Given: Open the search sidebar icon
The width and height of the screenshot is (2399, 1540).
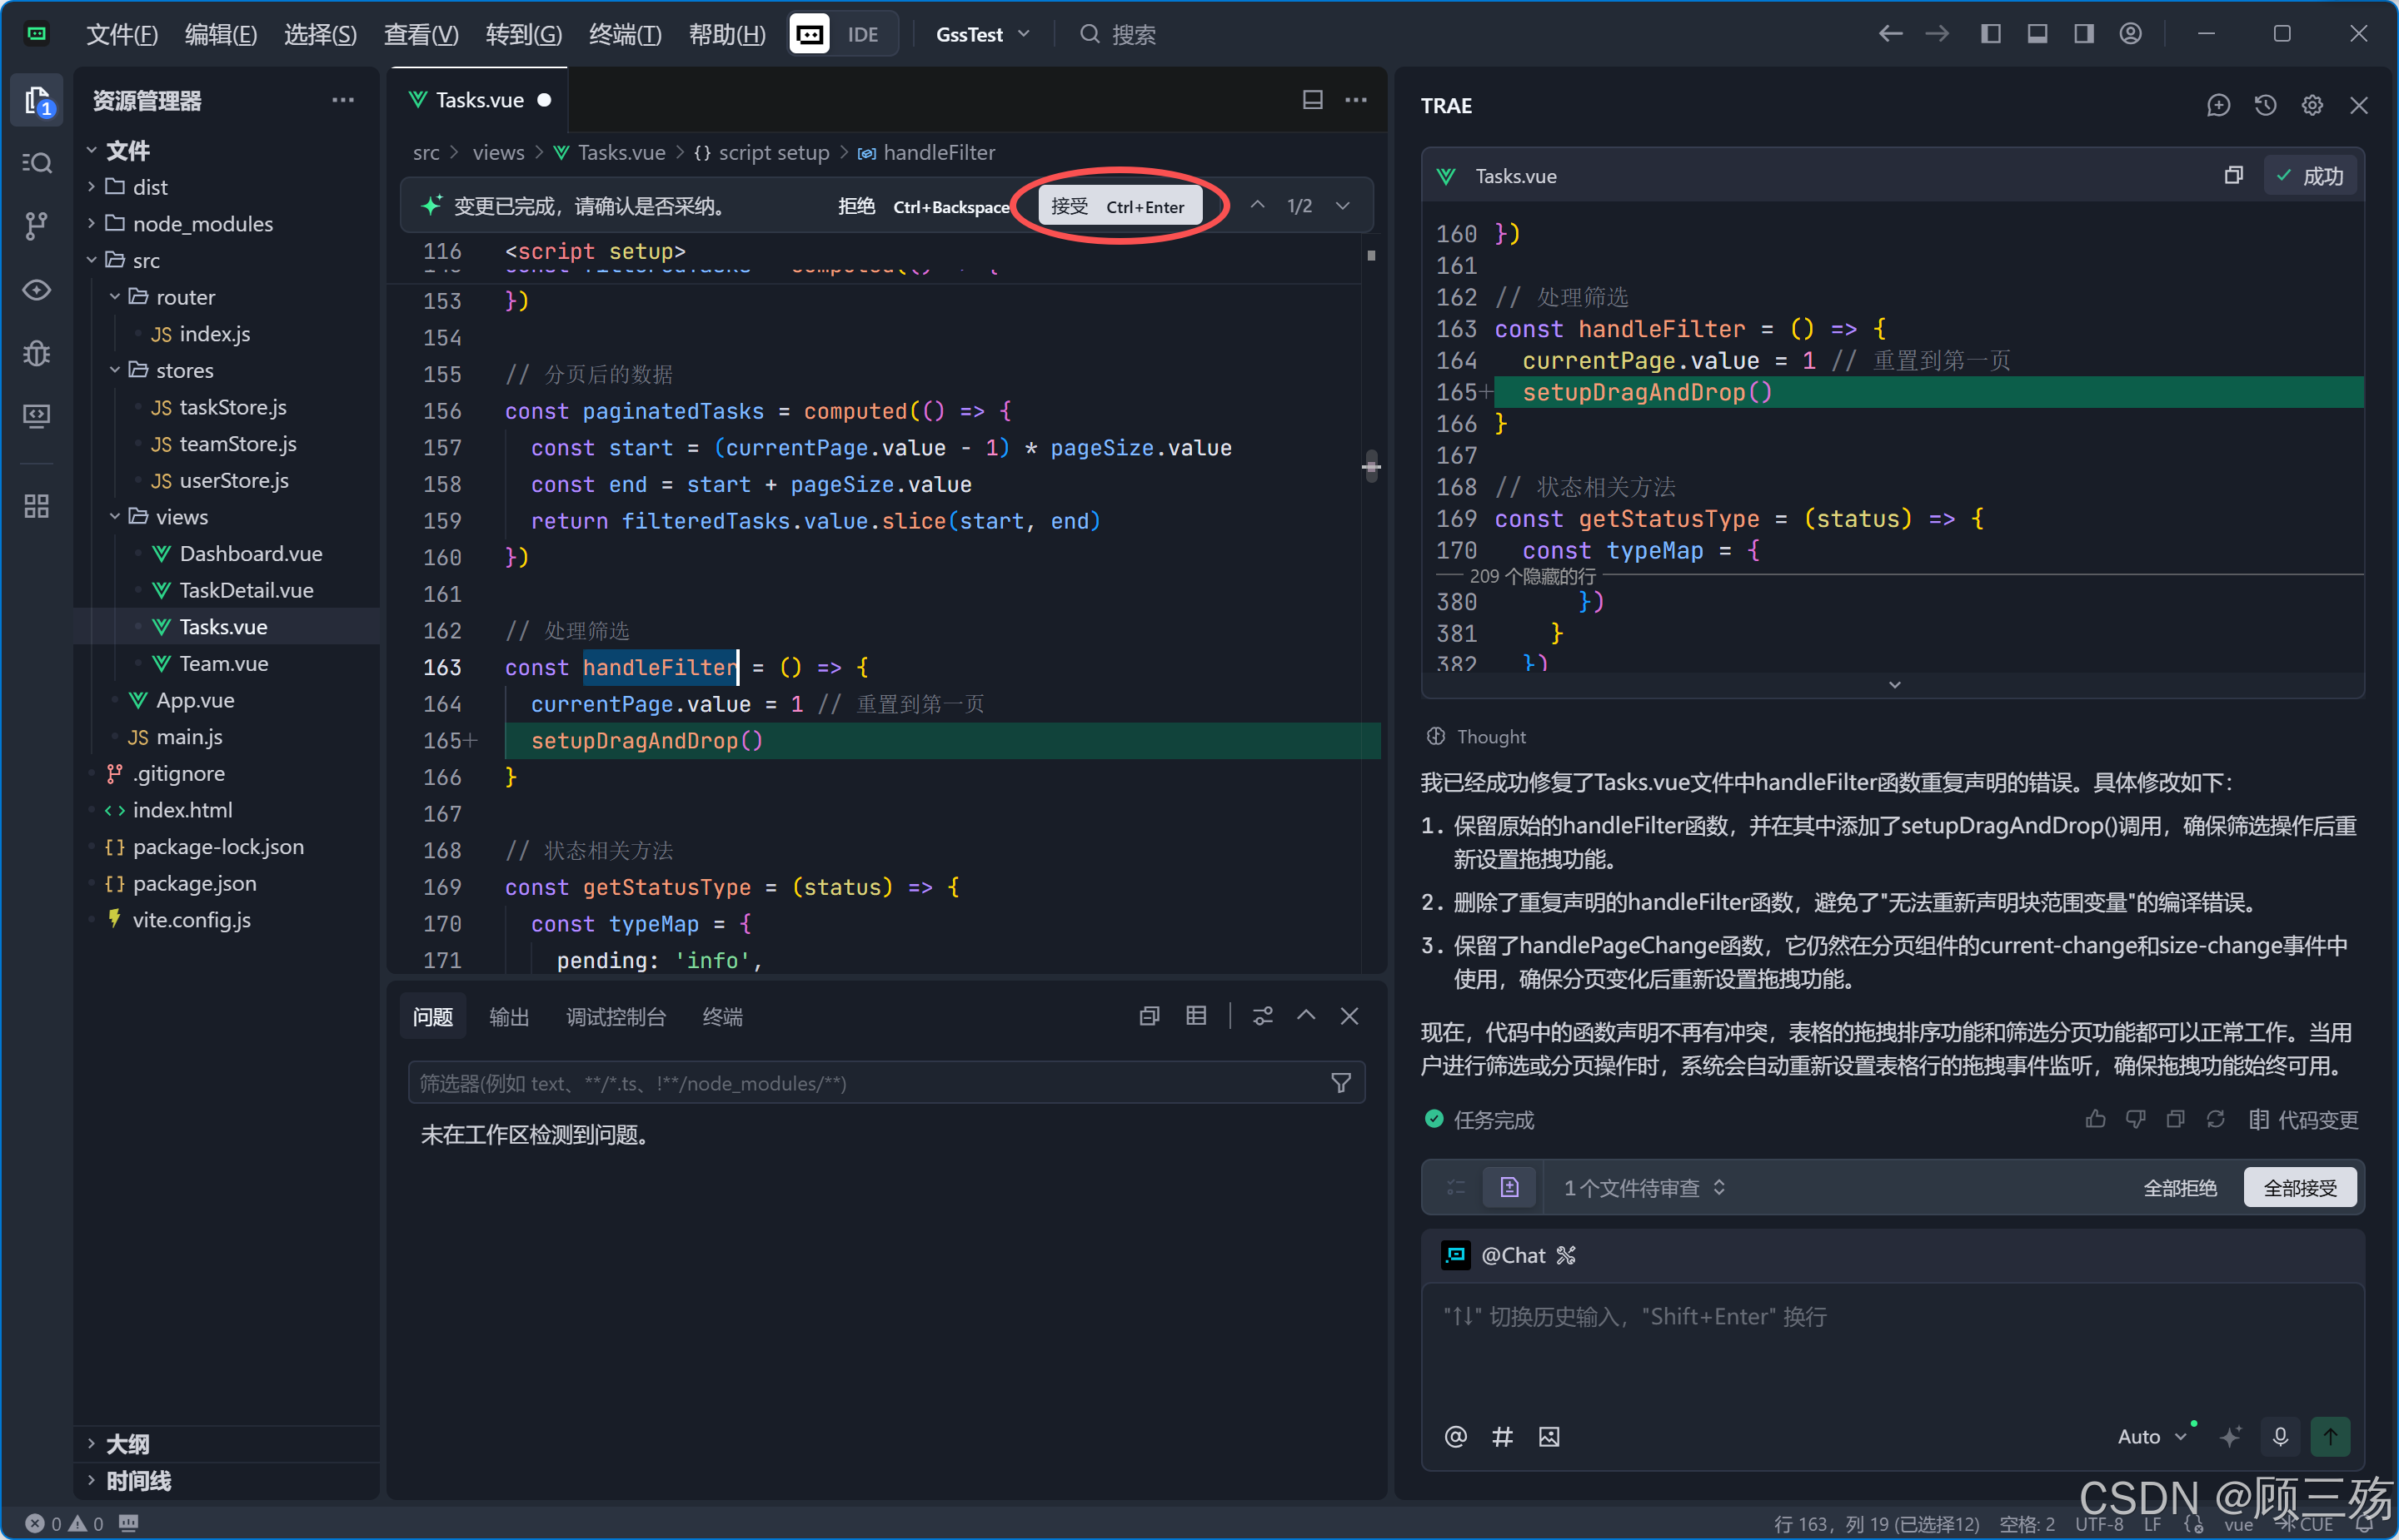Looking at the screenshot, I should click(36, 162).
